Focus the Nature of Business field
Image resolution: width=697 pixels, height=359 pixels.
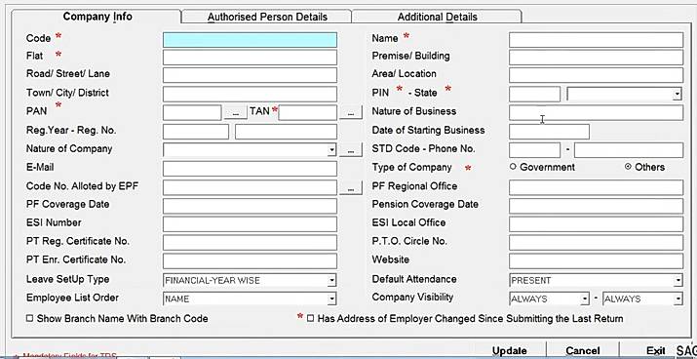coord(596,113)
